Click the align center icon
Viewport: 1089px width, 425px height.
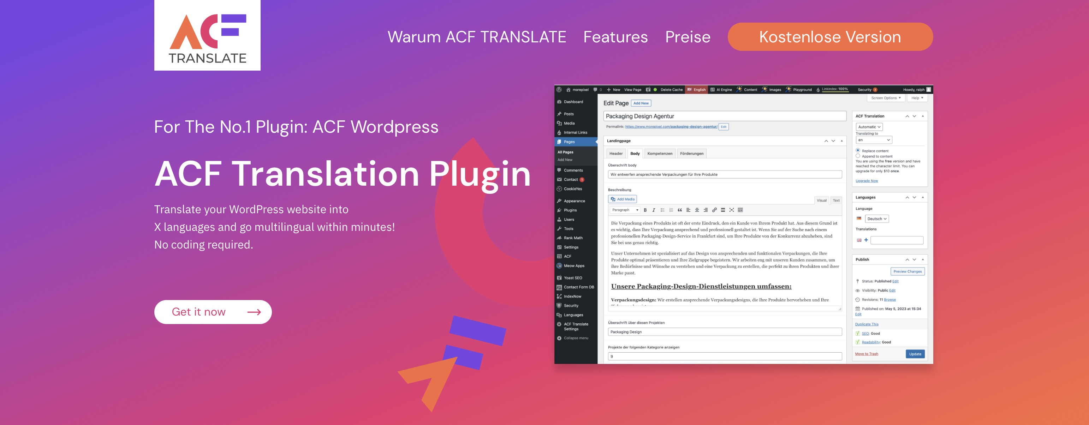click(x=697, y=210)
